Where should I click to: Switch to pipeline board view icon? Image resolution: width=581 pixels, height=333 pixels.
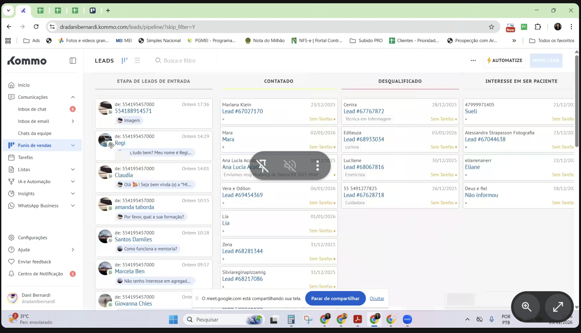pyautogui.click(x=124, y=60)
